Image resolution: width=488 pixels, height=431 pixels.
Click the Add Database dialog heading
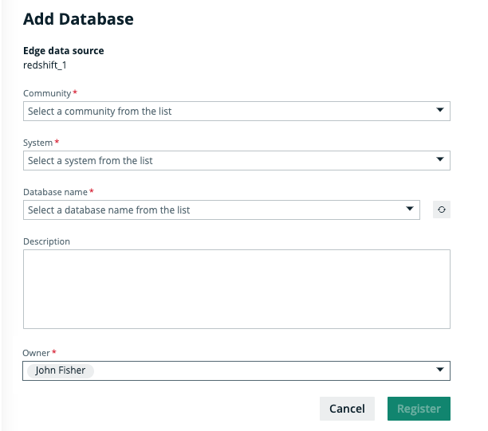pyautogui.click(x=78, y=18)
